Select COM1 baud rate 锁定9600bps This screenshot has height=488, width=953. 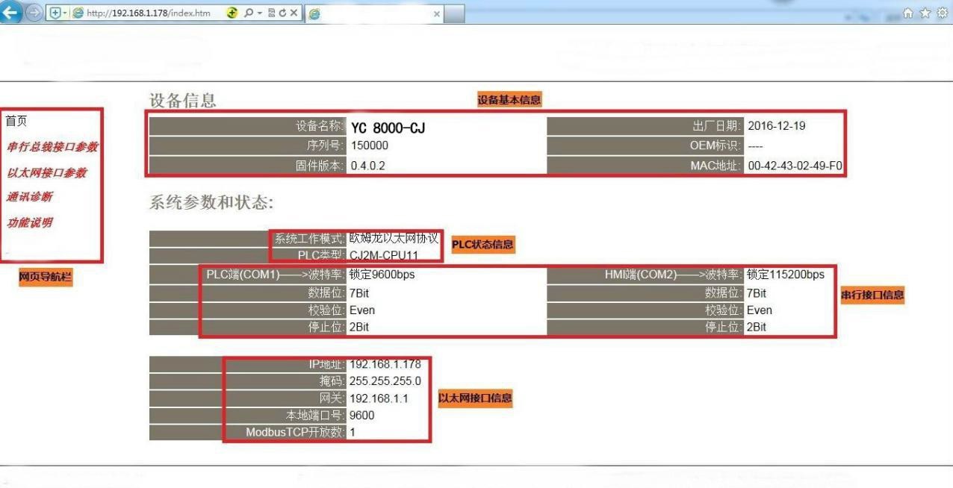pos(382,274)
